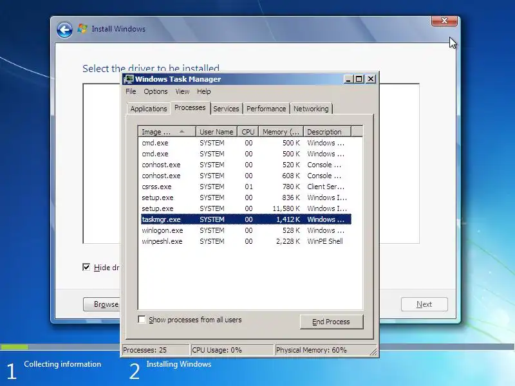Click the Collecting information step label
Image resolution: width=515 pixels, height=386 pixels.
62,364
